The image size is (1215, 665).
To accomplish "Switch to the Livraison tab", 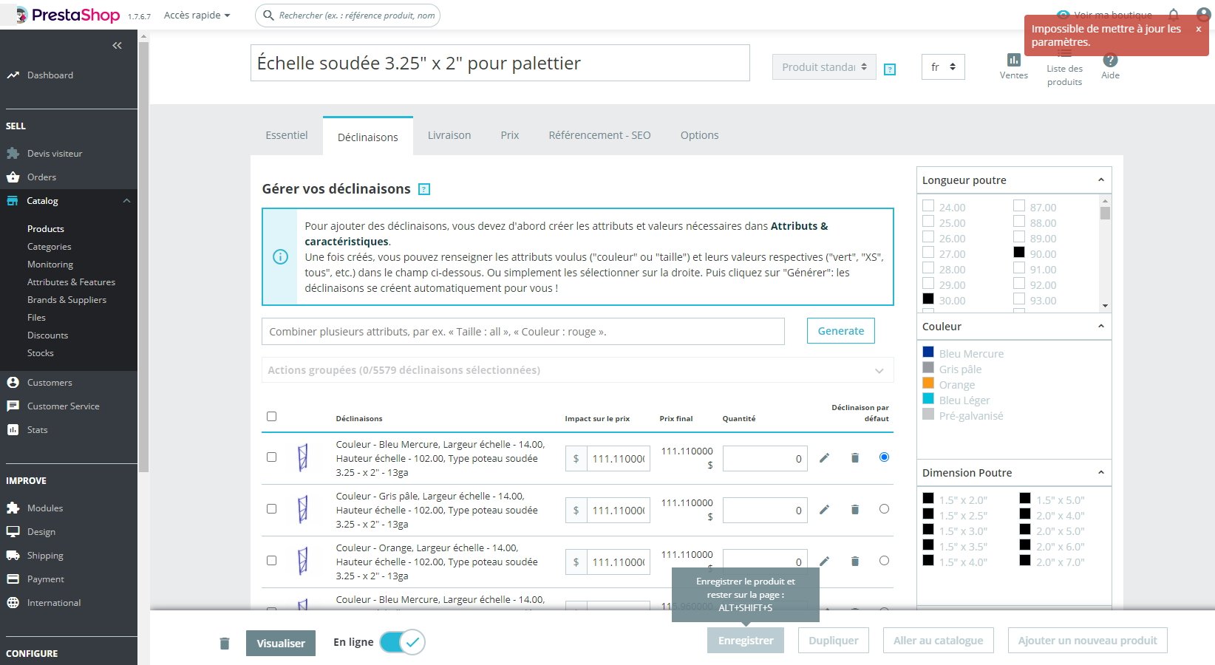I will [x=449, y=135].
